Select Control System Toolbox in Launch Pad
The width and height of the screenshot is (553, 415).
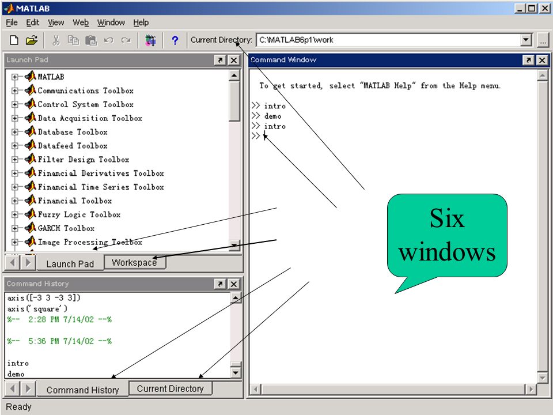click(85, 104)
